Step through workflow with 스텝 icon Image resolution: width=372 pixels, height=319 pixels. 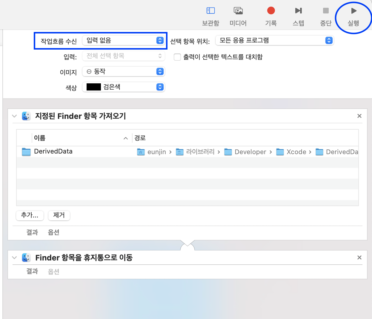(x=298, y=11)
